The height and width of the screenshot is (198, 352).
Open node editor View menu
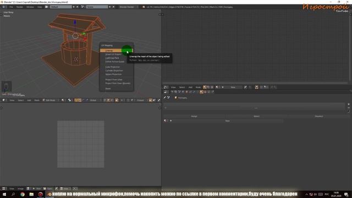click(173, 87)
